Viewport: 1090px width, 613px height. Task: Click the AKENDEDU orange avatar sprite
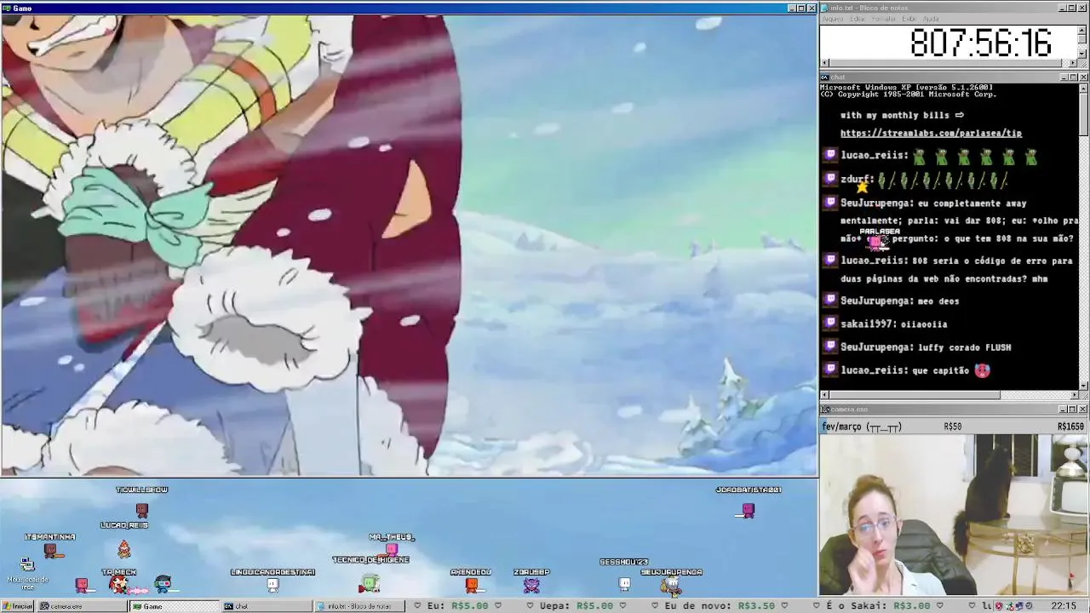471,584
